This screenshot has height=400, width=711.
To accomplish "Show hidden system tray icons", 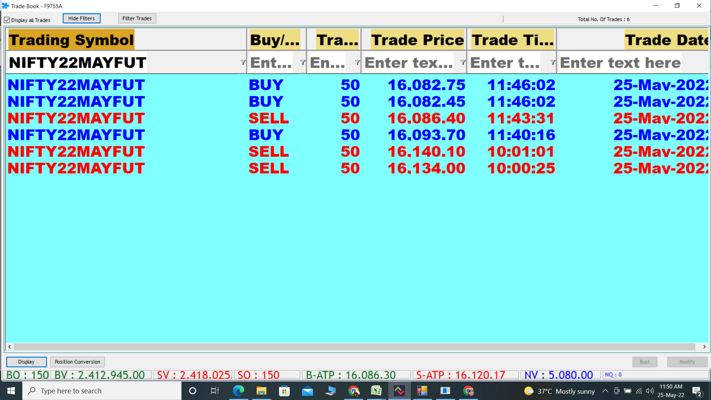I will pos(605,391).
